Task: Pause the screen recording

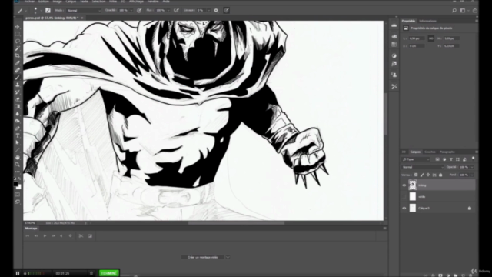Action: point(18,273)
